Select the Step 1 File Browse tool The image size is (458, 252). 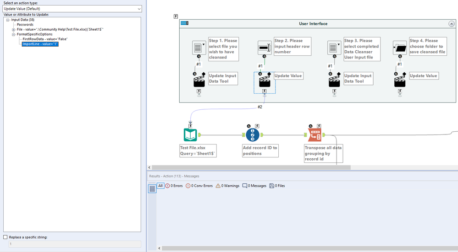199,48
